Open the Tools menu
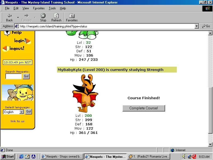This screenshot has width=213, height=160. pyautogui.click(x=52, y=8)
